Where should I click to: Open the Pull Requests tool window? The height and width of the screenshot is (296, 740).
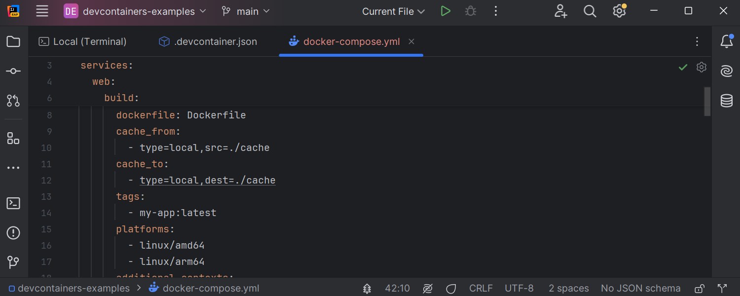coord(13,100)
